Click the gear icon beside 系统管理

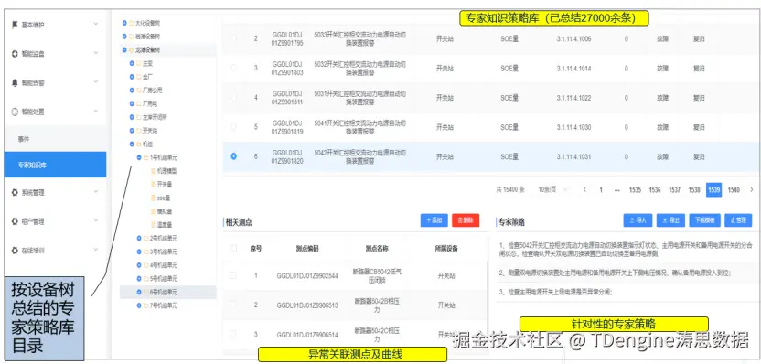pyautogui.click(x=15, y=193)
